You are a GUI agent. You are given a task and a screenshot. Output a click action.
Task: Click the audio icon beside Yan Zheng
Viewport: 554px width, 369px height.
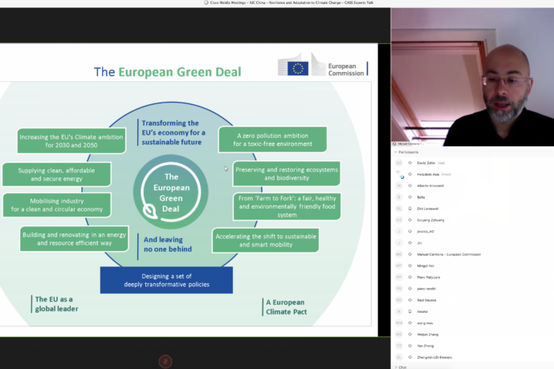[x=409, y=346]
